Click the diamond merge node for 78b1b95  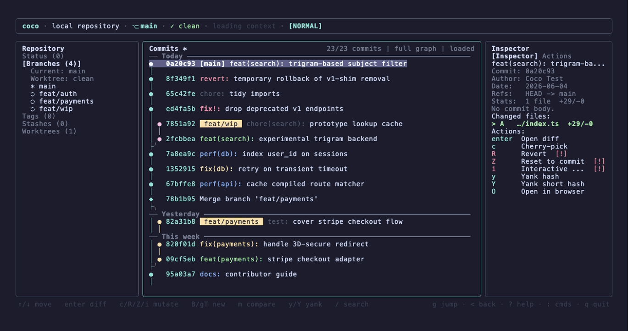coord(151,199)
